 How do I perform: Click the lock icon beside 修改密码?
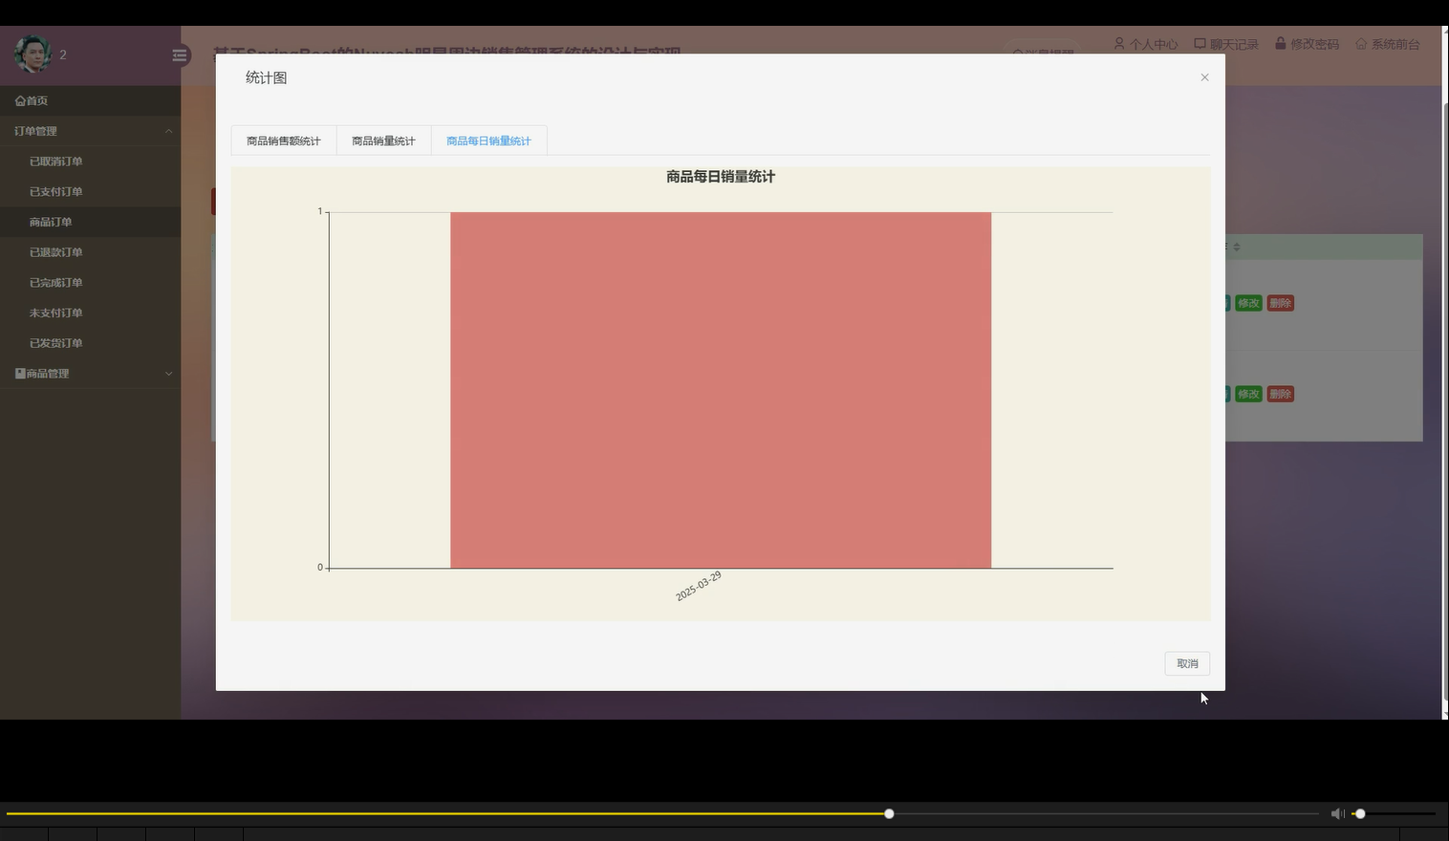coord(1280,43)
